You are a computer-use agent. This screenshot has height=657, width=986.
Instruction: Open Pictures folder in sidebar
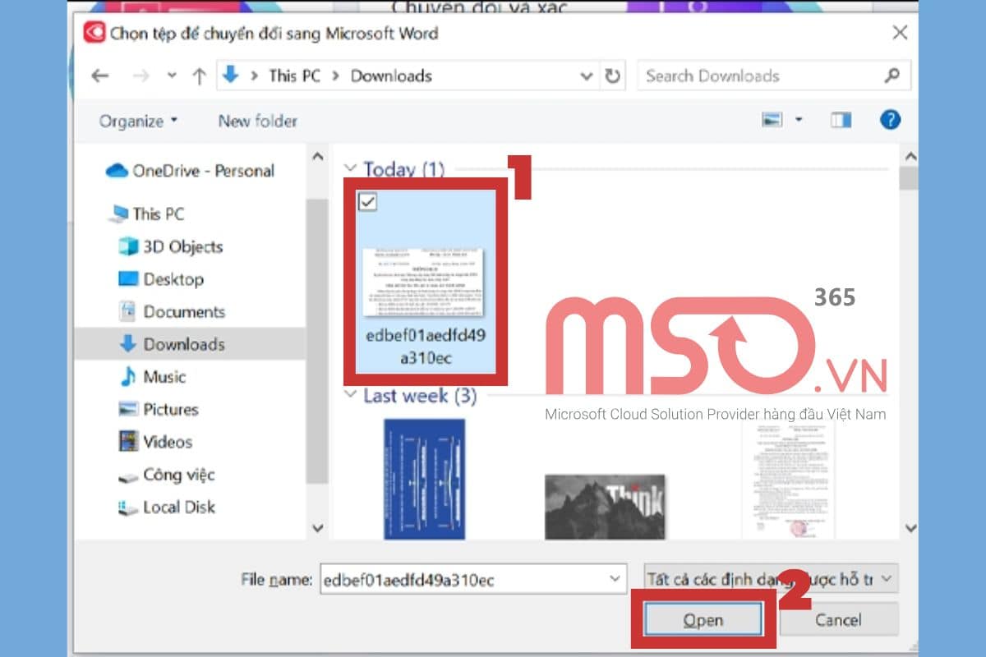(159, 409)
